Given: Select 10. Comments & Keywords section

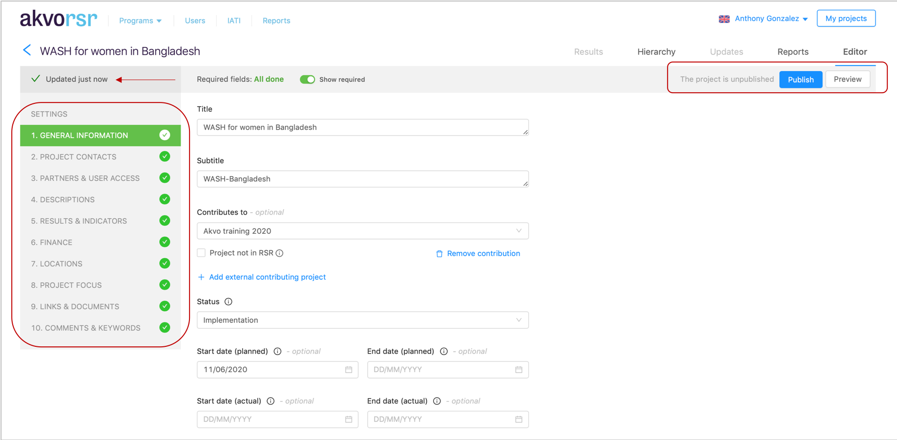Looking at the screenshot, I should pos(100,328).
